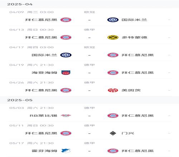The width and height of the screenshot is (179, 157).
Task: Open the 05/17 周六 21:30 match row
Action: (x=90, y=148)
